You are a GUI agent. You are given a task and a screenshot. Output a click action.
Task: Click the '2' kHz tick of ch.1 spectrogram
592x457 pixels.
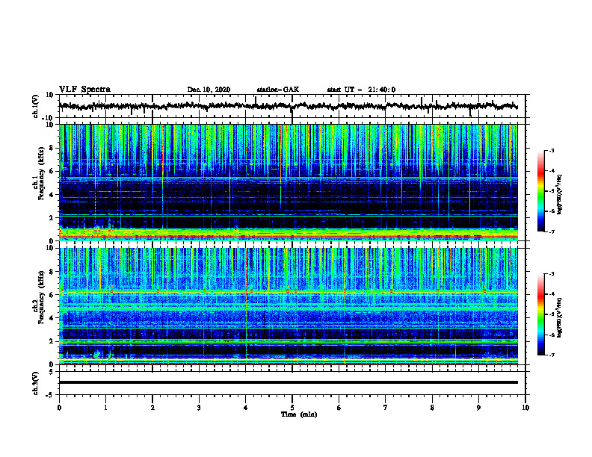52,217
